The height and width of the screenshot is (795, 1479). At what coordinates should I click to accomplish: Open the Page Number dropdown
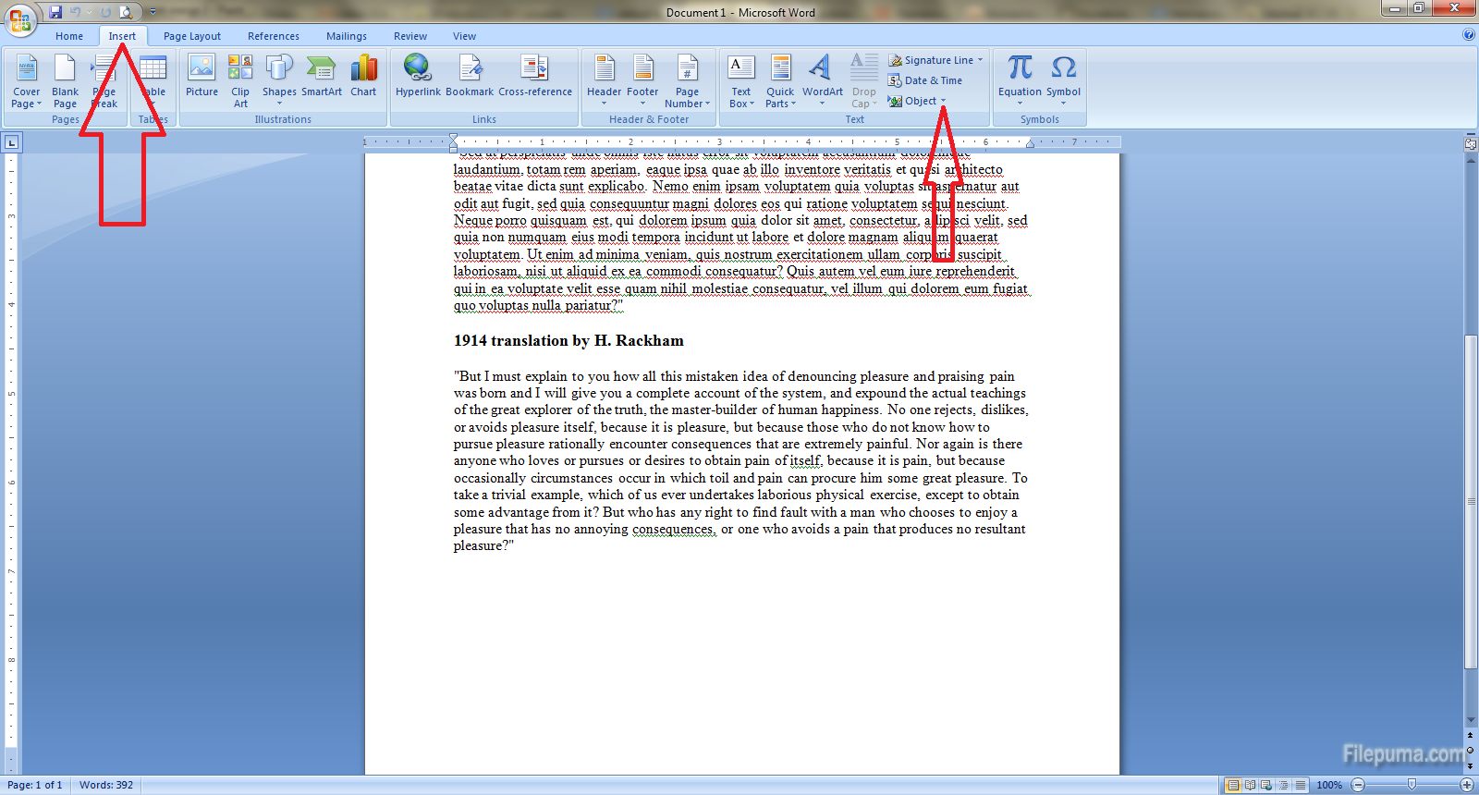pyautogui.click(x=687, y=103)
